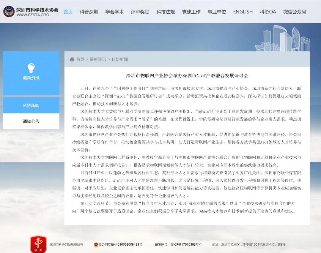Viewport: 321px width, 253px height.
Task: Click the paragraph starting 近日，在第九个
Action: pyautogui.click(x=187, y=96)
